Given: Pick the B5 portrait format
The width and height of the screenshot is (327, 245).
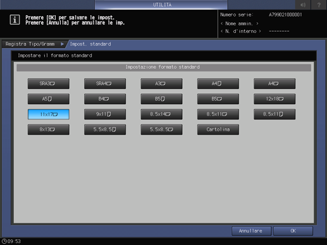Looking at the screenshot, I should (161, 99).
